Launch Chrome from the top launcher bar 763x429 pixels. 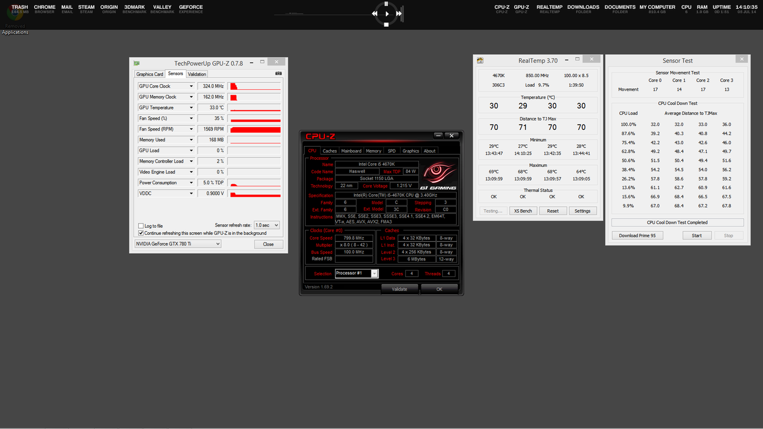45,9
